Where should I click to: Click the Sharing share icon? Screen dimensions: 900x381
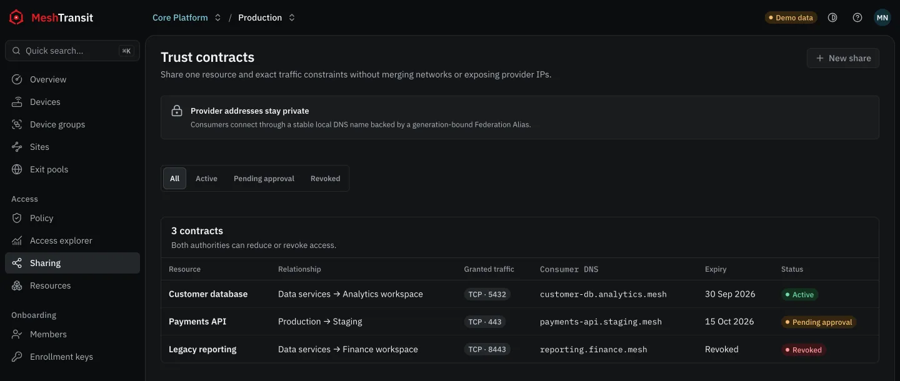[17, 263]
